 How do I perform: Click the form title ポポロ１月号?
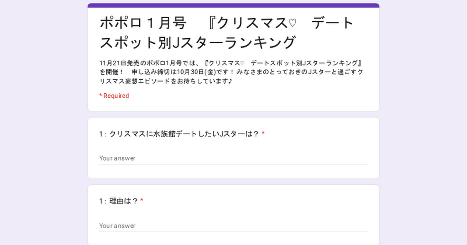click(226, 33)
